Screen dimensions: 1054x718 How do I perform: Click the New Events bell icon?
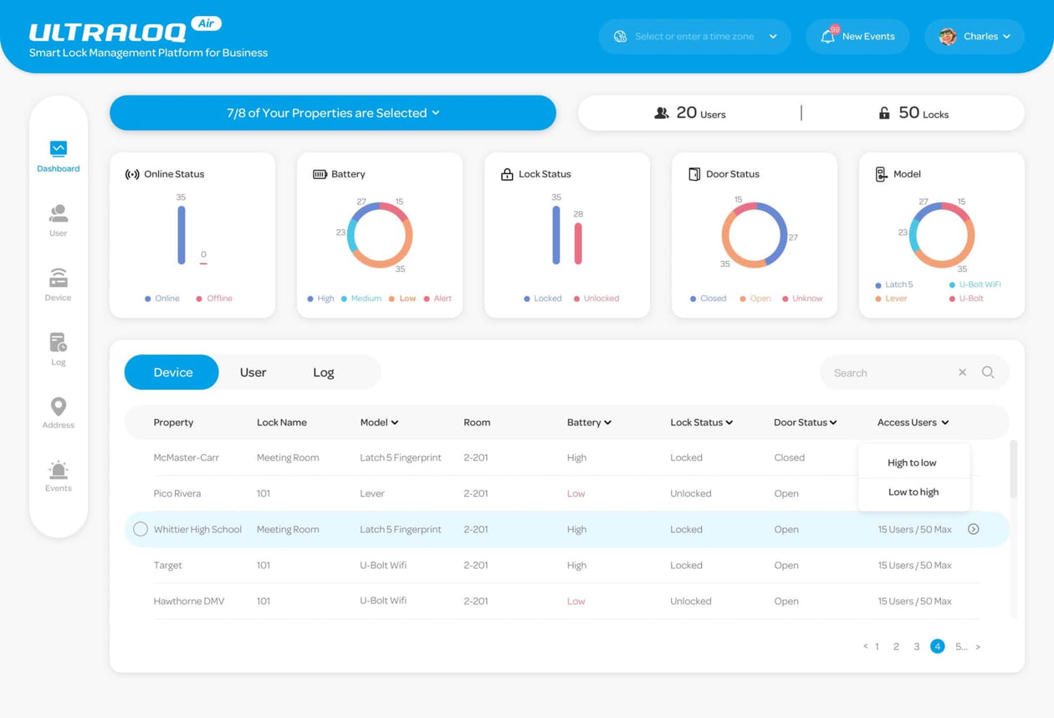click(x=828, y=37)
